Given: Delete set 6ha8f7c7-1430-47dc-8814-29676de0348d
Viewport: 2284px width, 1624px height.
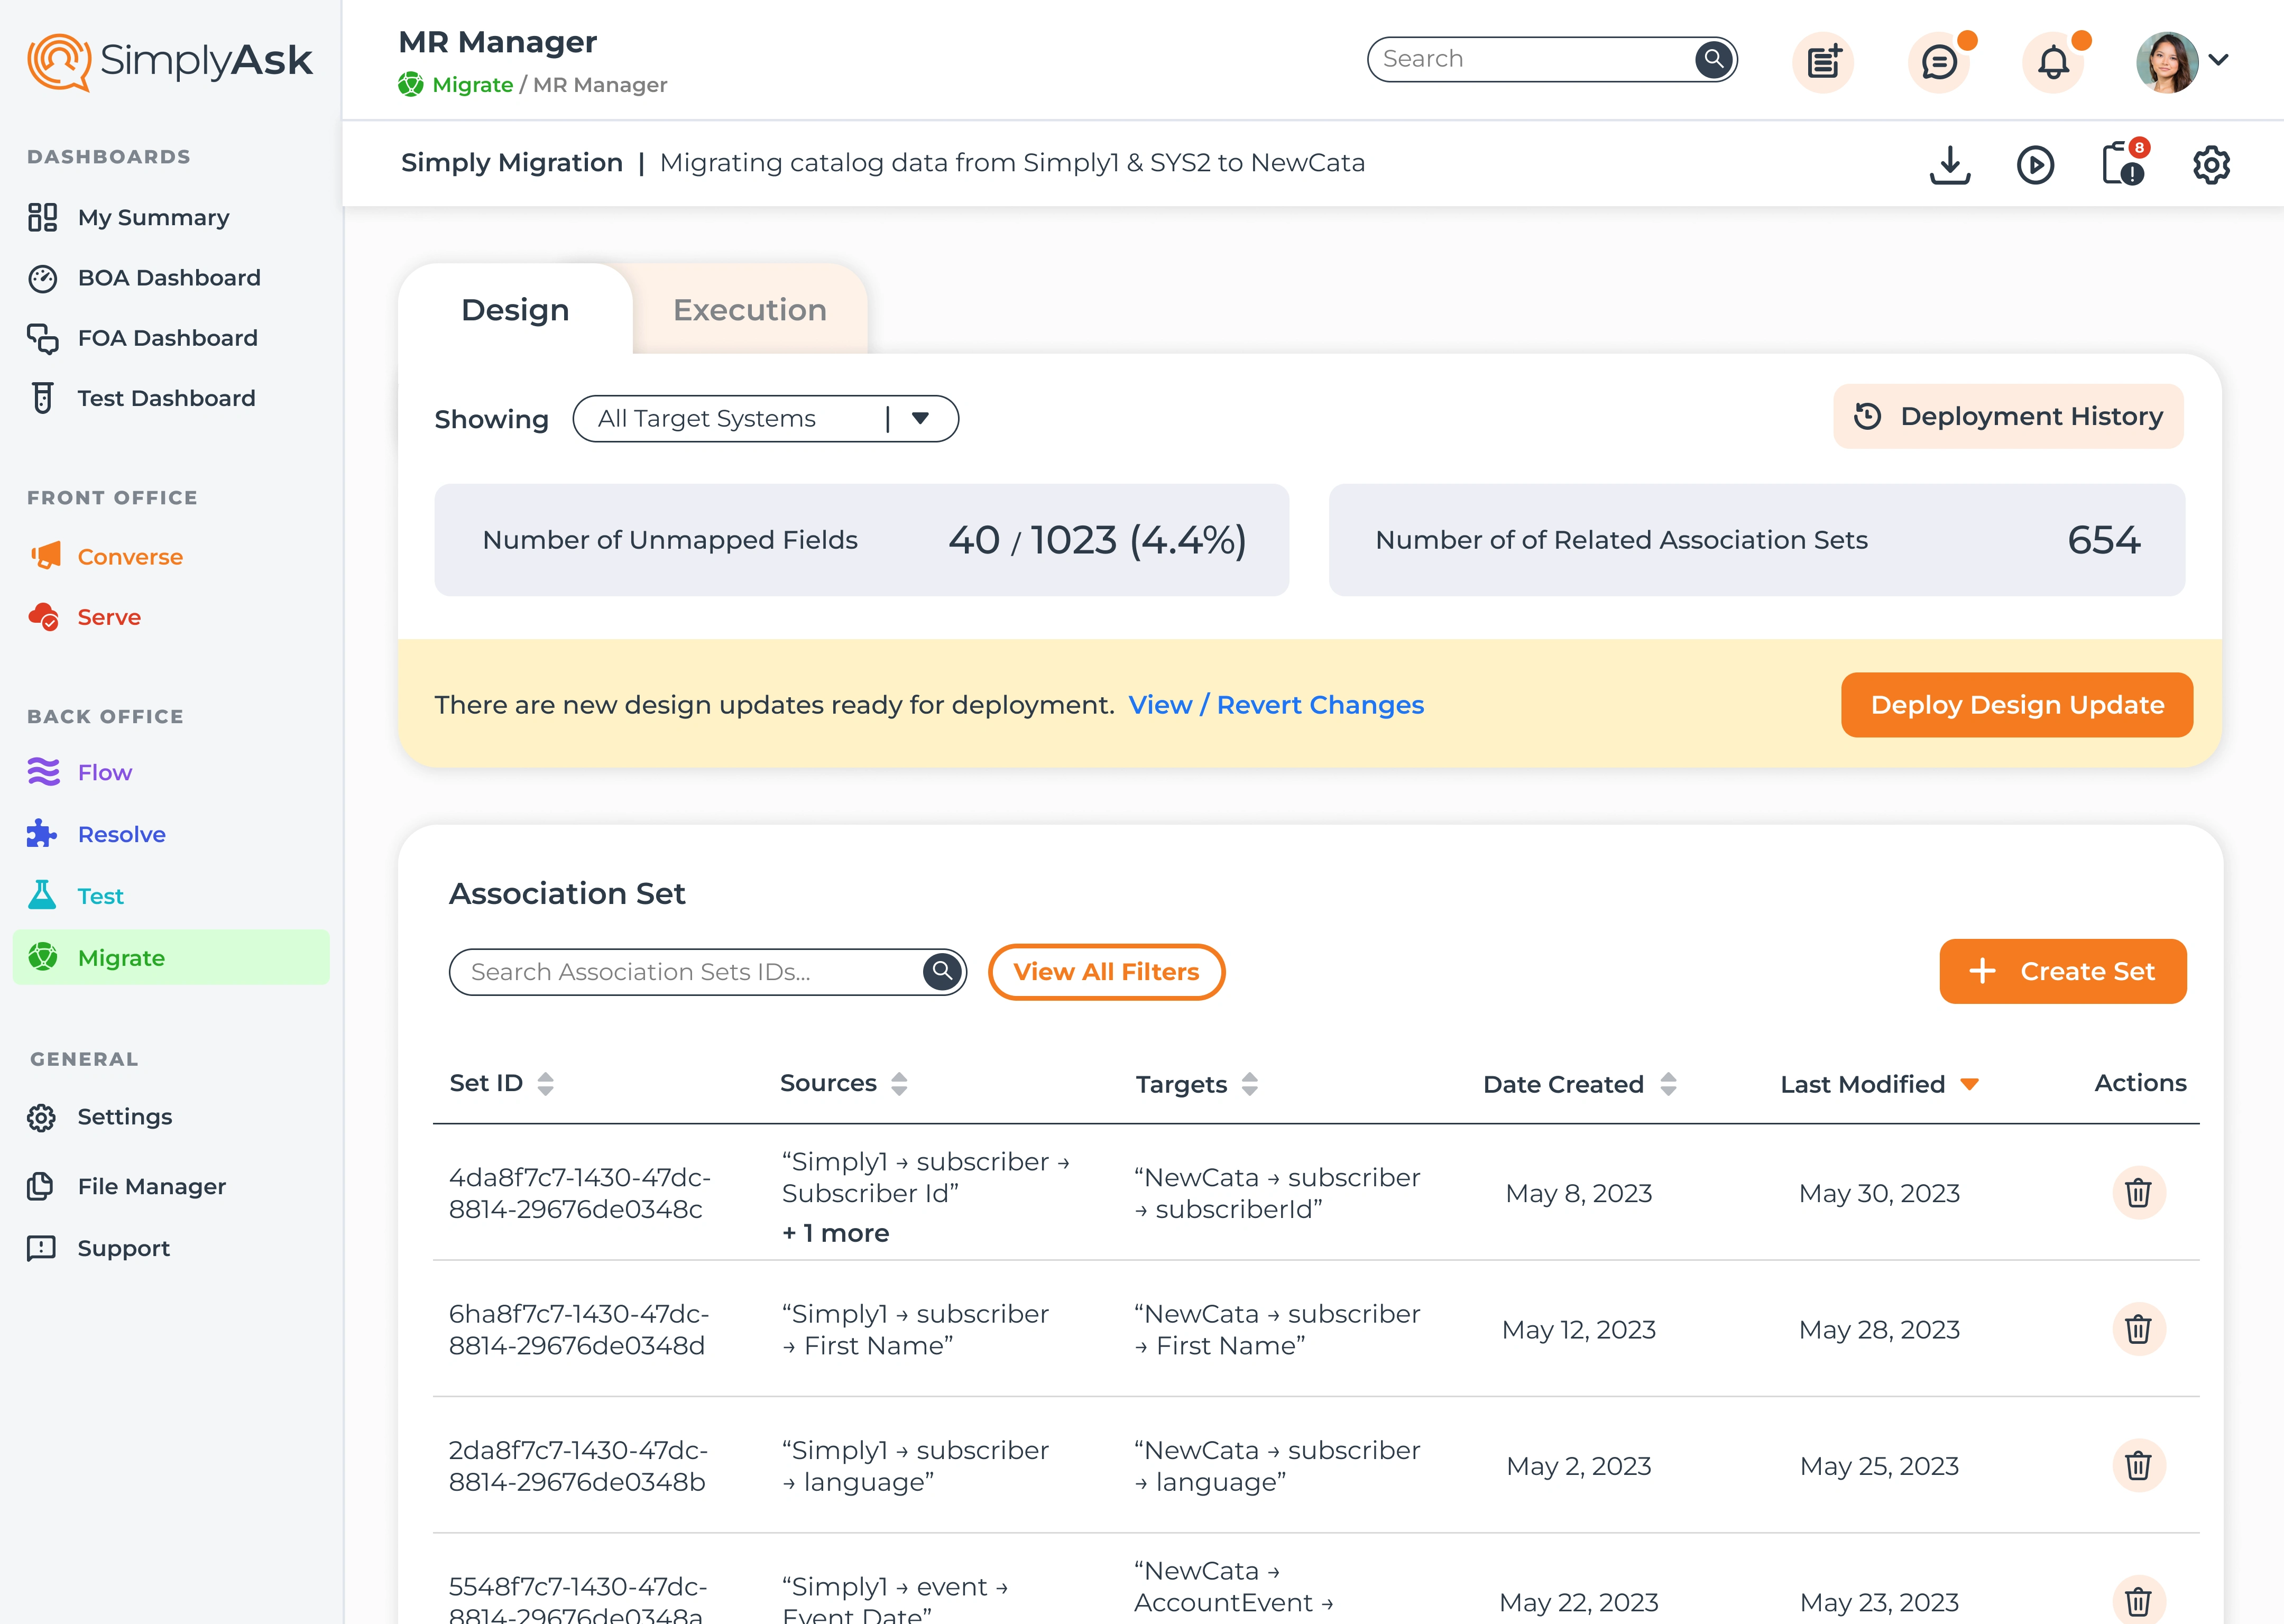Looking at the screenshot, I should click(x=2139, y=1329).
